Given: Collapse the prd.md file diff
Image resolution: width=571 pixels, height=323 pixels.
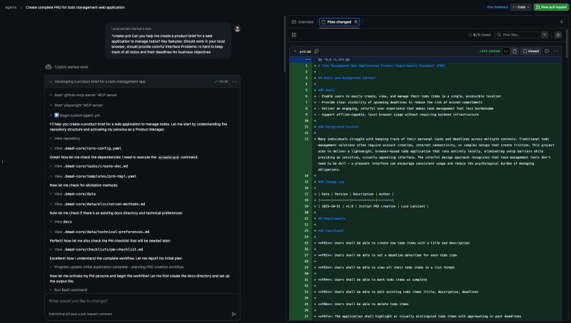Looking at the screenshot, I should click(294, 51).
